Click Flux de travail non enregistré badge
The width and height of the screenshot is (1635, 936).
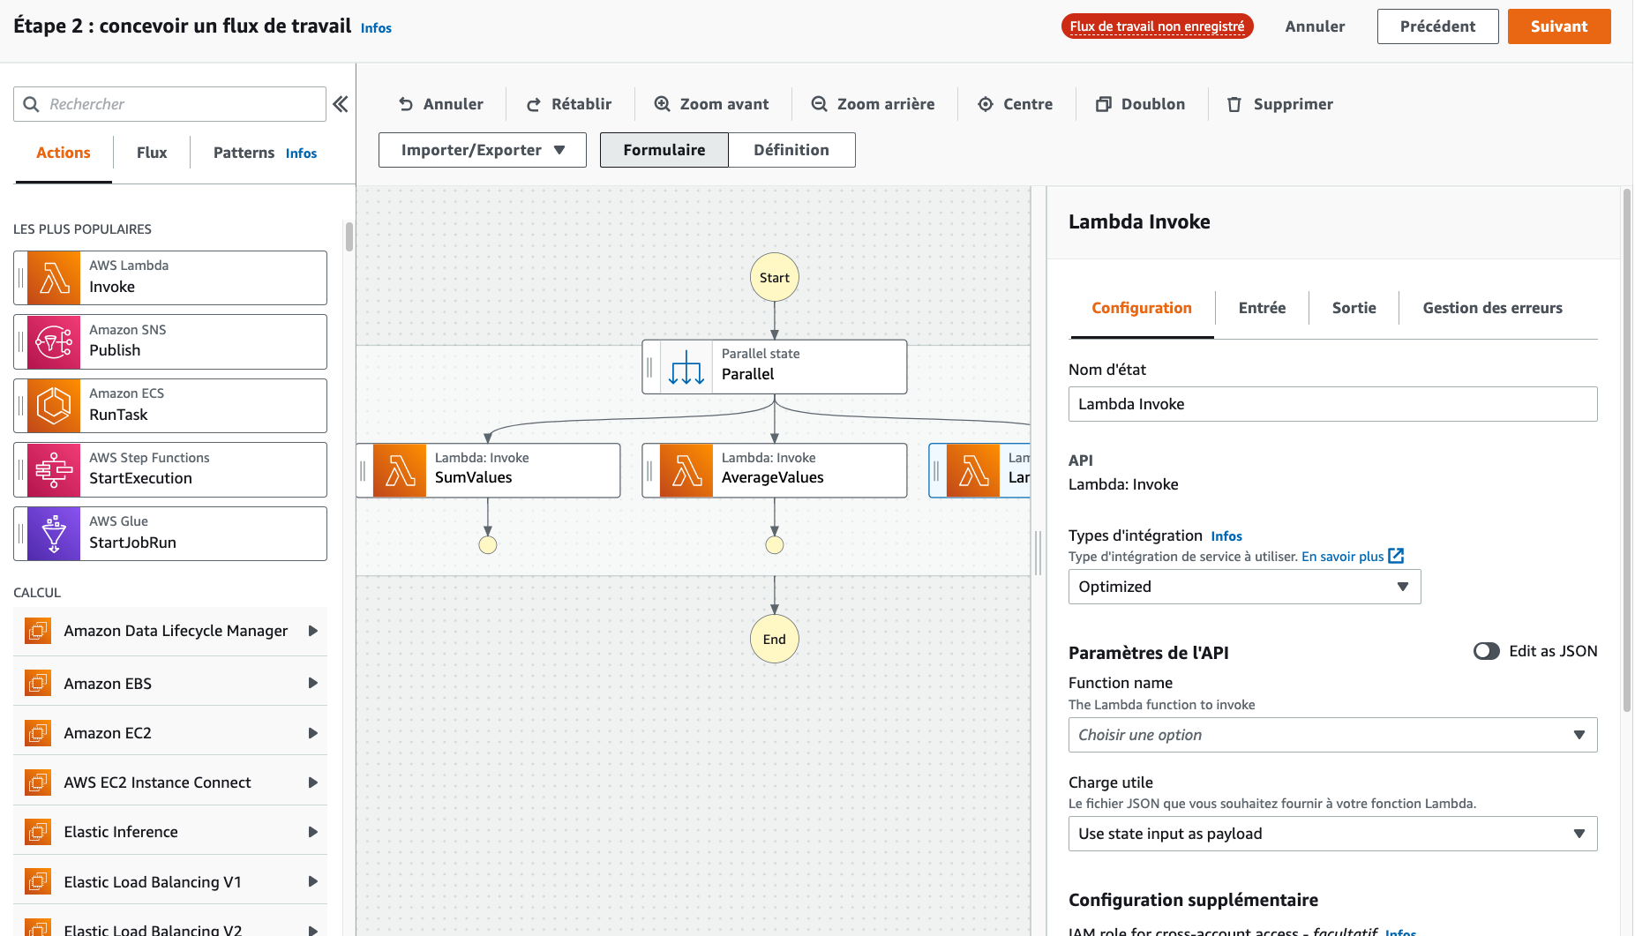[1157, 26]
